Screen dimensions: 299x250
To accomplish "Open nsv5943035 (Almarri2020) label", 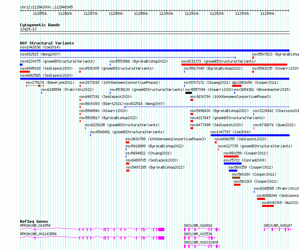I will click(x=275, y=68).
